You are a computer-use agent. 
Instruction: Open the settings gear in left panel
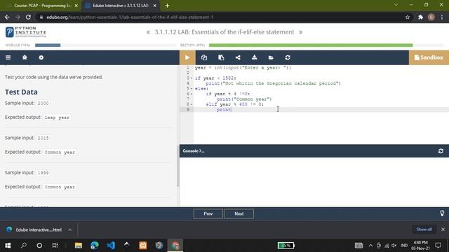point(41,57)
